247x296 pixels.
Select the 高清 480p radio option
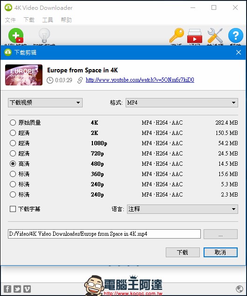(x=13, y=164)
